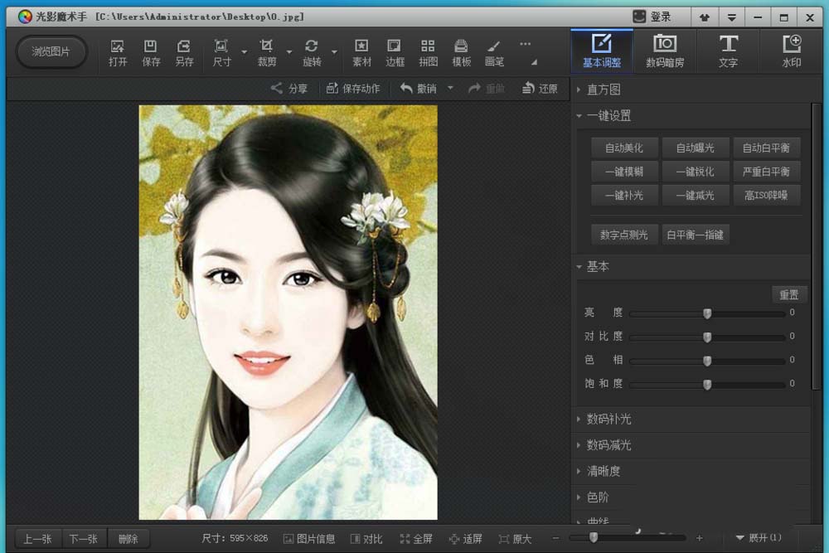Select the 尺寸 resize tool
The height and width of the screenshot is (553, 829).
pos(221,53)
